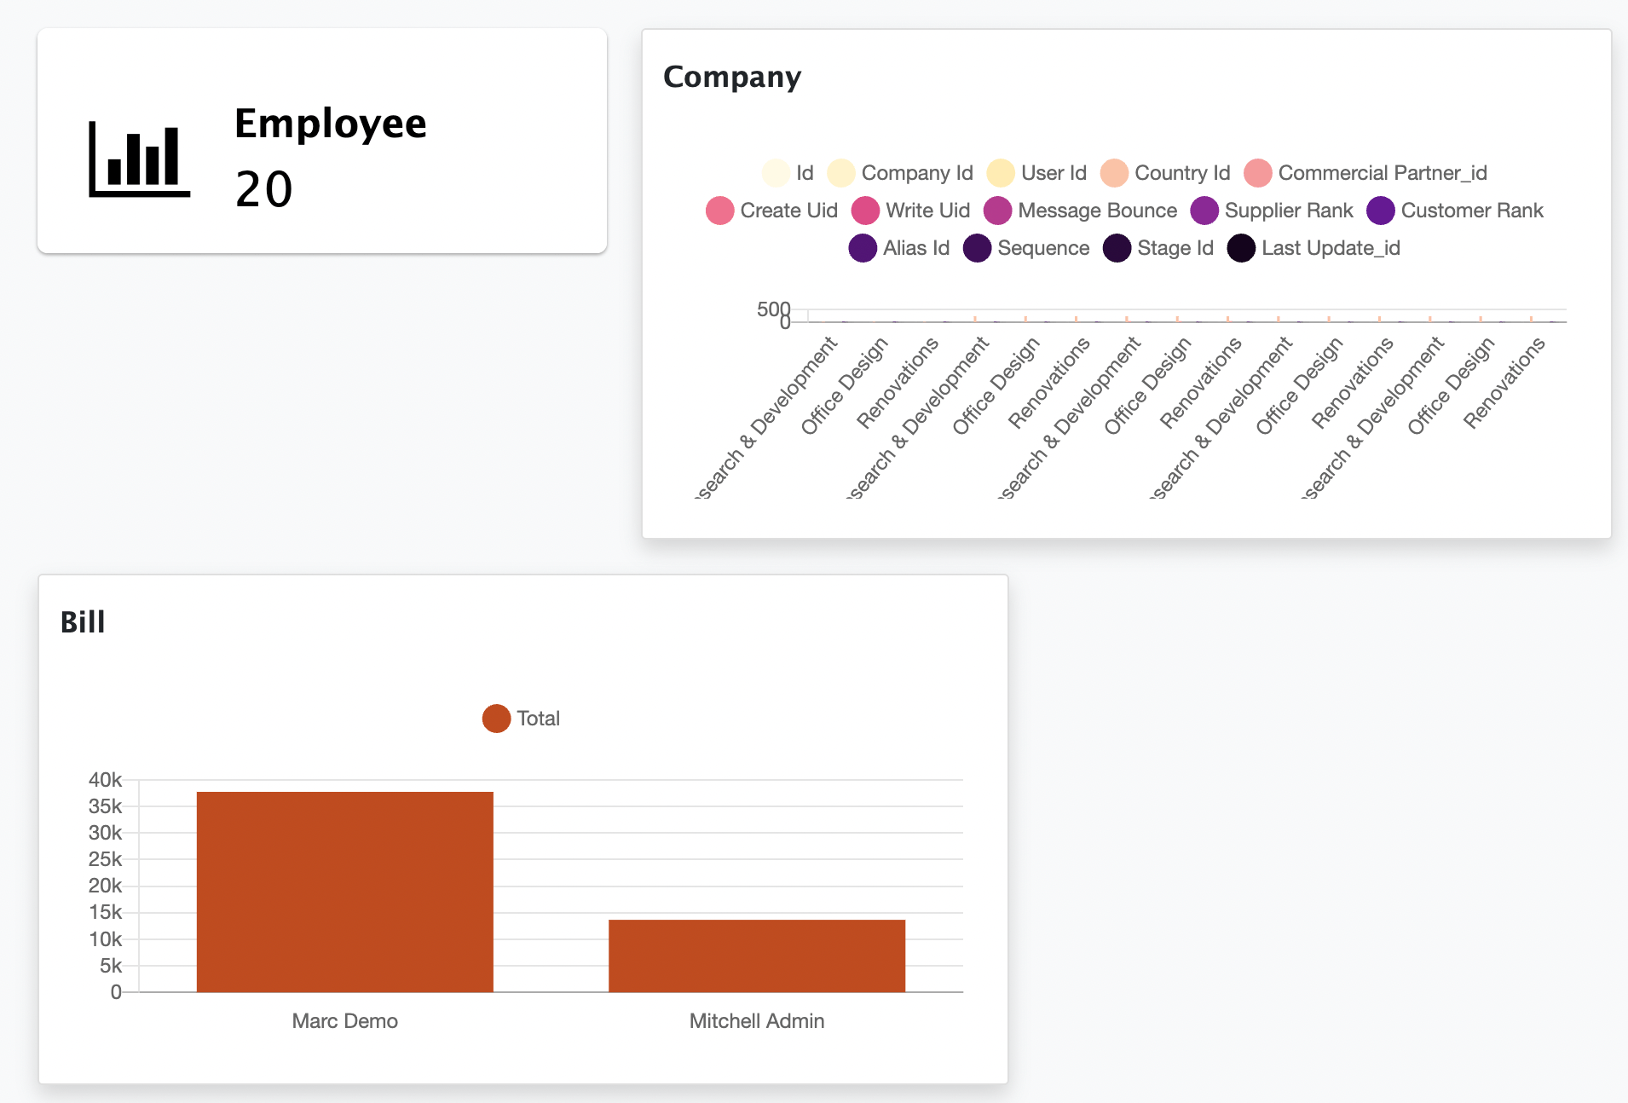This screenshot has width=1628, height=1103.
Task: Toggle the Write Uid legend entry
Action: coord(911,211)
